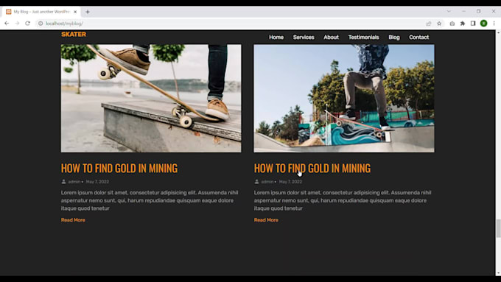This screenshot has width=501, height=282.
Task: Click the second post's Lorem ipsum excerpt
Action: click(x=343, y=200)
